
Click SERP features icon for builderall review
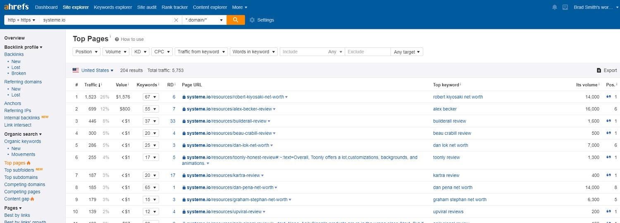point(608,121)
